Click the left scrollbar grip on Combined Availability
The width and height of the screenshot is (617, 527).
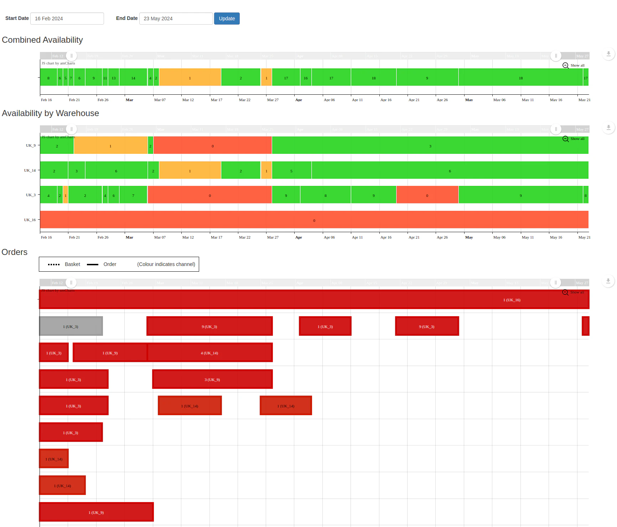[x=71, y=56]
